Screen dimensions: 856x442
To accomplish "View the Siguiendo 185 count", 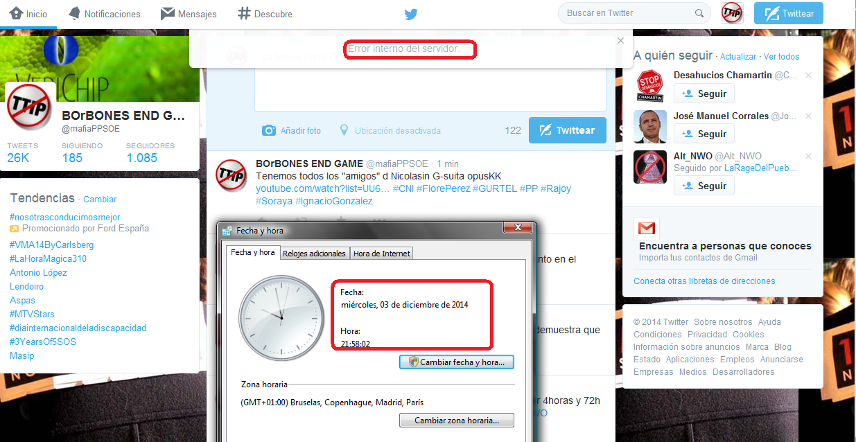I will (82, 152).
